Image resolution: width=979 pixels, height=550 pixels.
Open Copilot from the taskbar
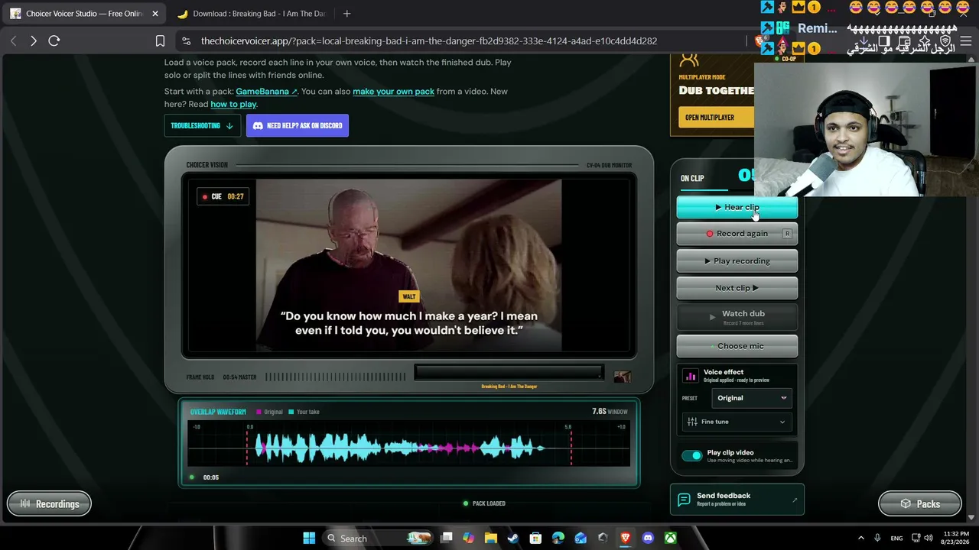pos(469,539)
